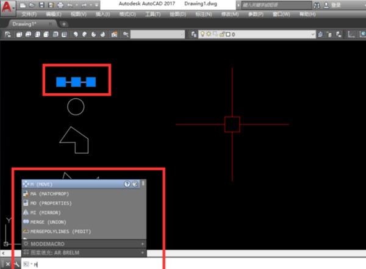Expand the MODEMACRO suggestion category
The height and width of the screenshot is (269, 366).
pyautogui.click(x=142, y=243)
